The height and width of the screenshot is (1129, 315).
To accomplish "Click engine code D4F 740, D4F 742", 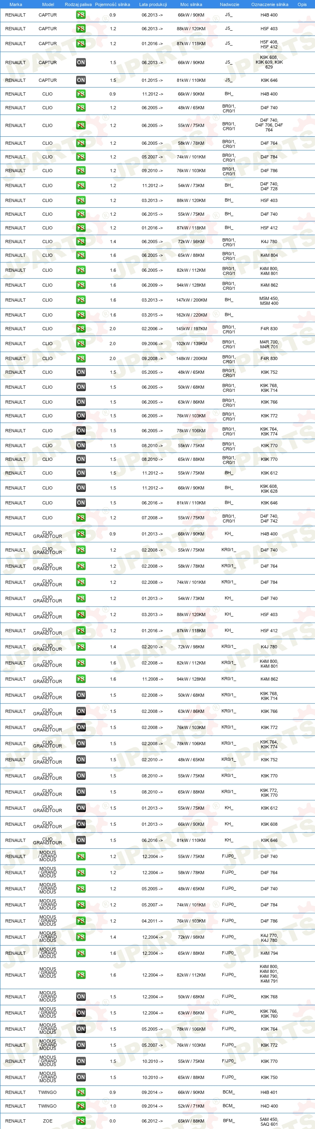I will coord(269,519).
